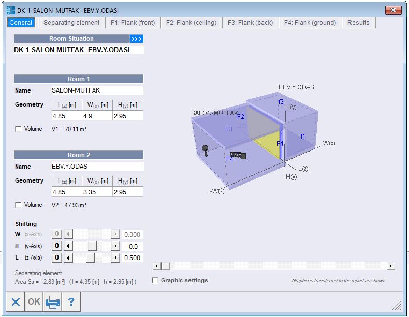Click the Room 1 Name field SALON-MUTFAK

coord(97,90)
